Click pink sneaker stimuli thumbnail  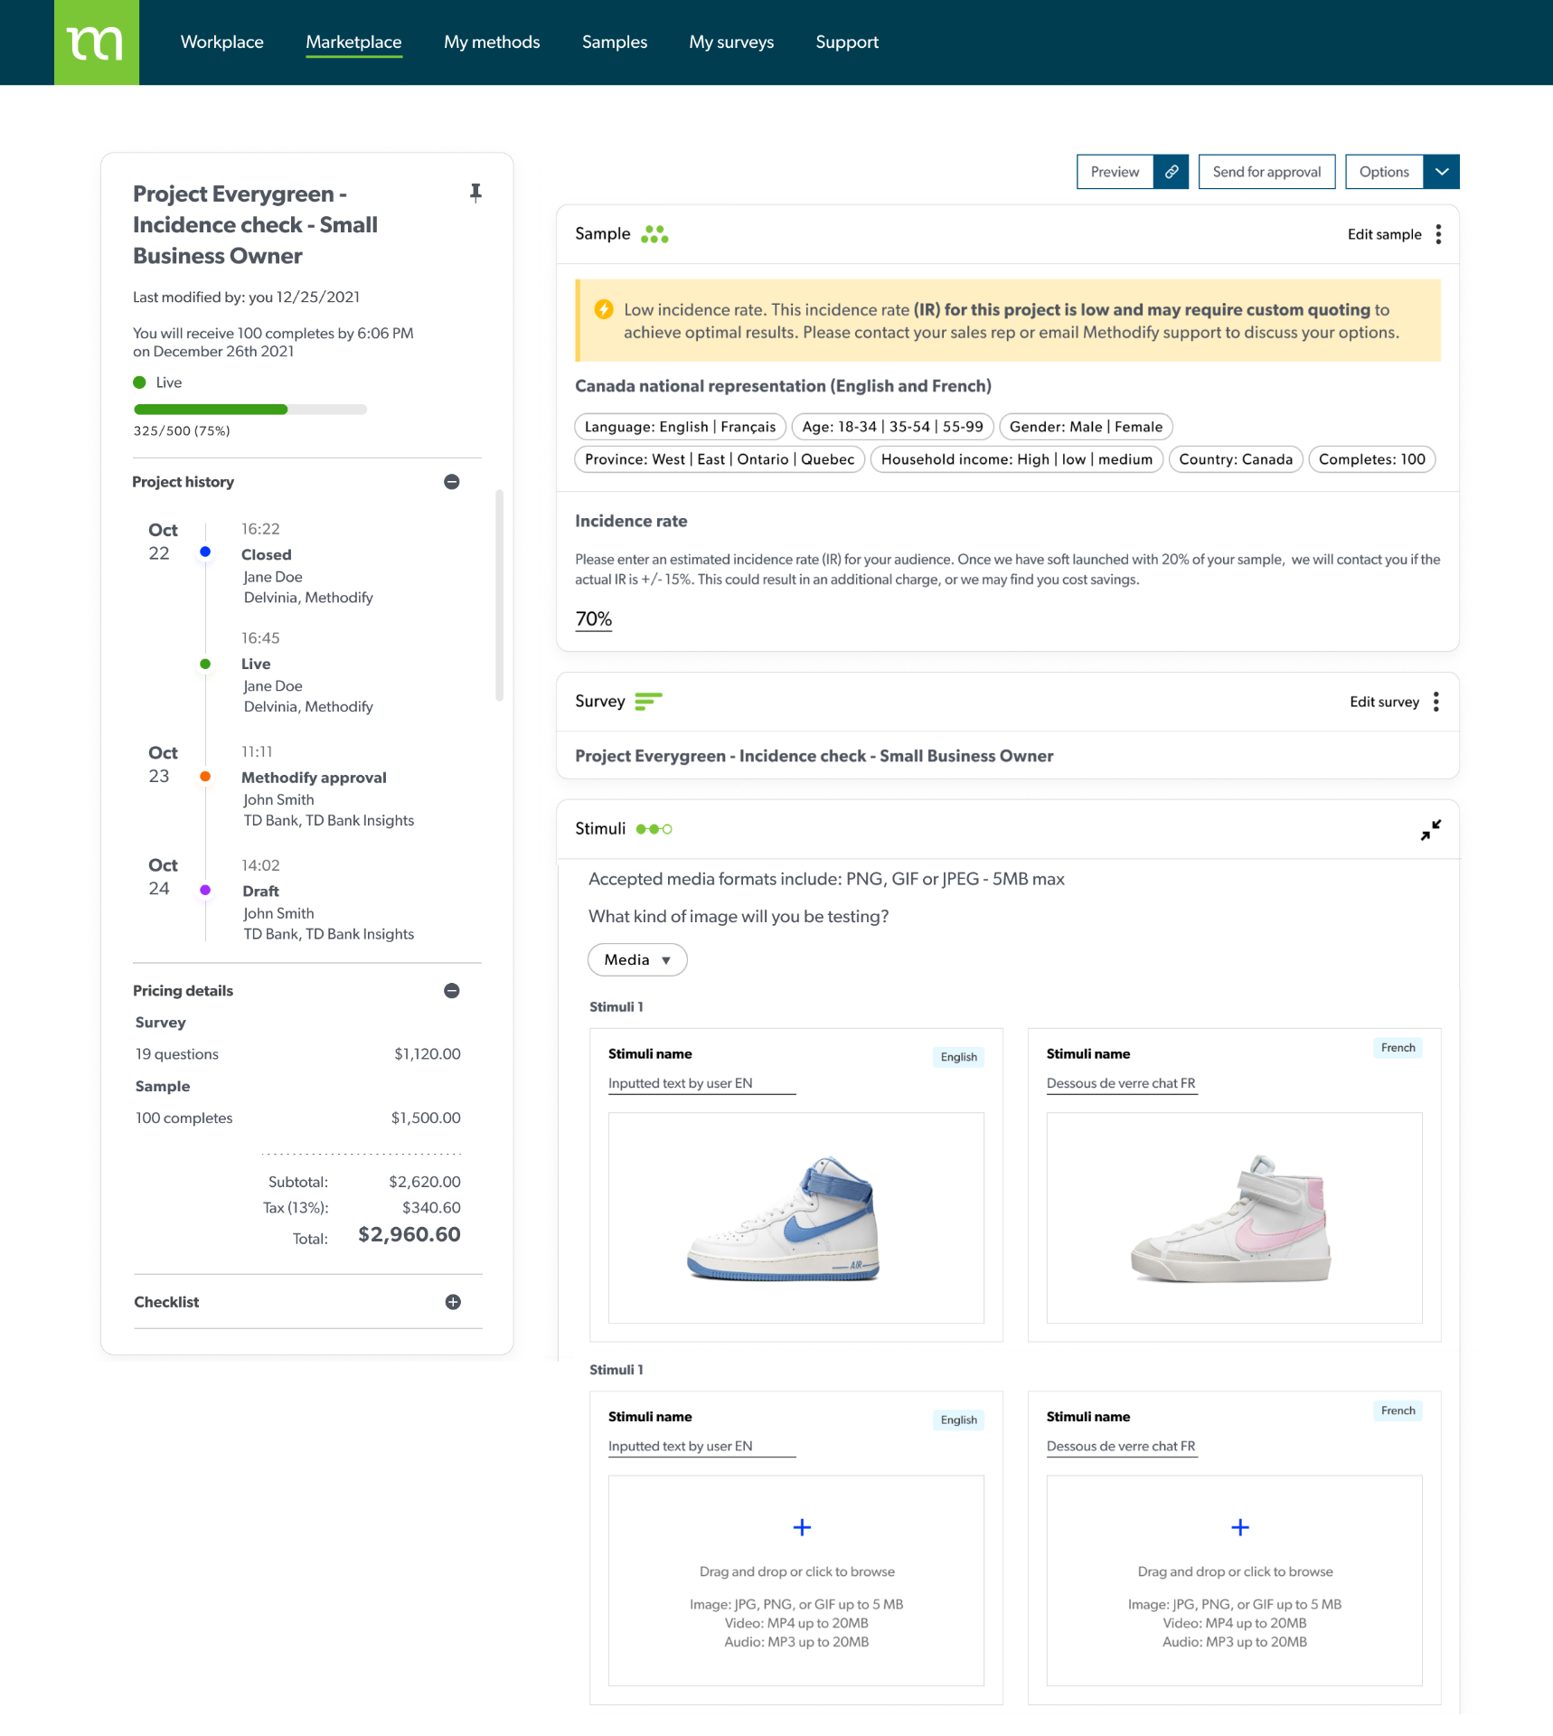[x=1235, y=1218]
